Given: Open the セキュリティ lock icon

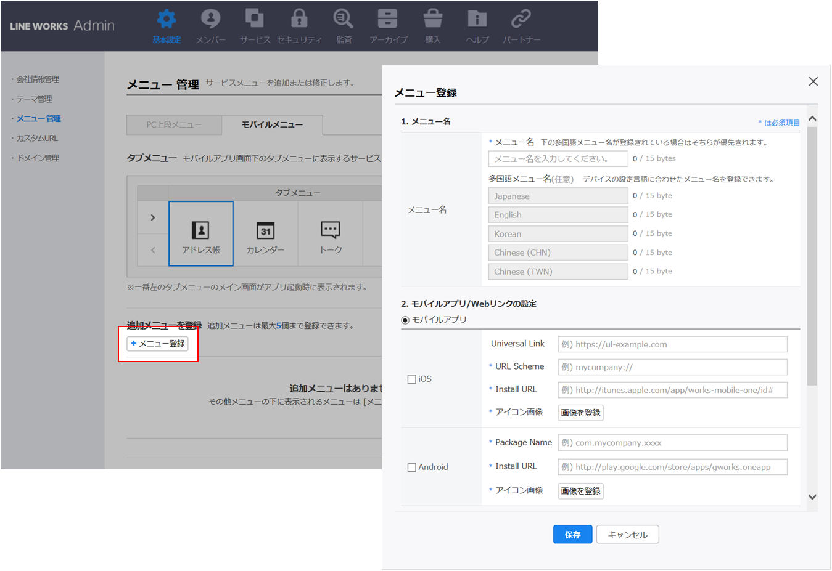Looking at the screenshot, I should 299,18.
